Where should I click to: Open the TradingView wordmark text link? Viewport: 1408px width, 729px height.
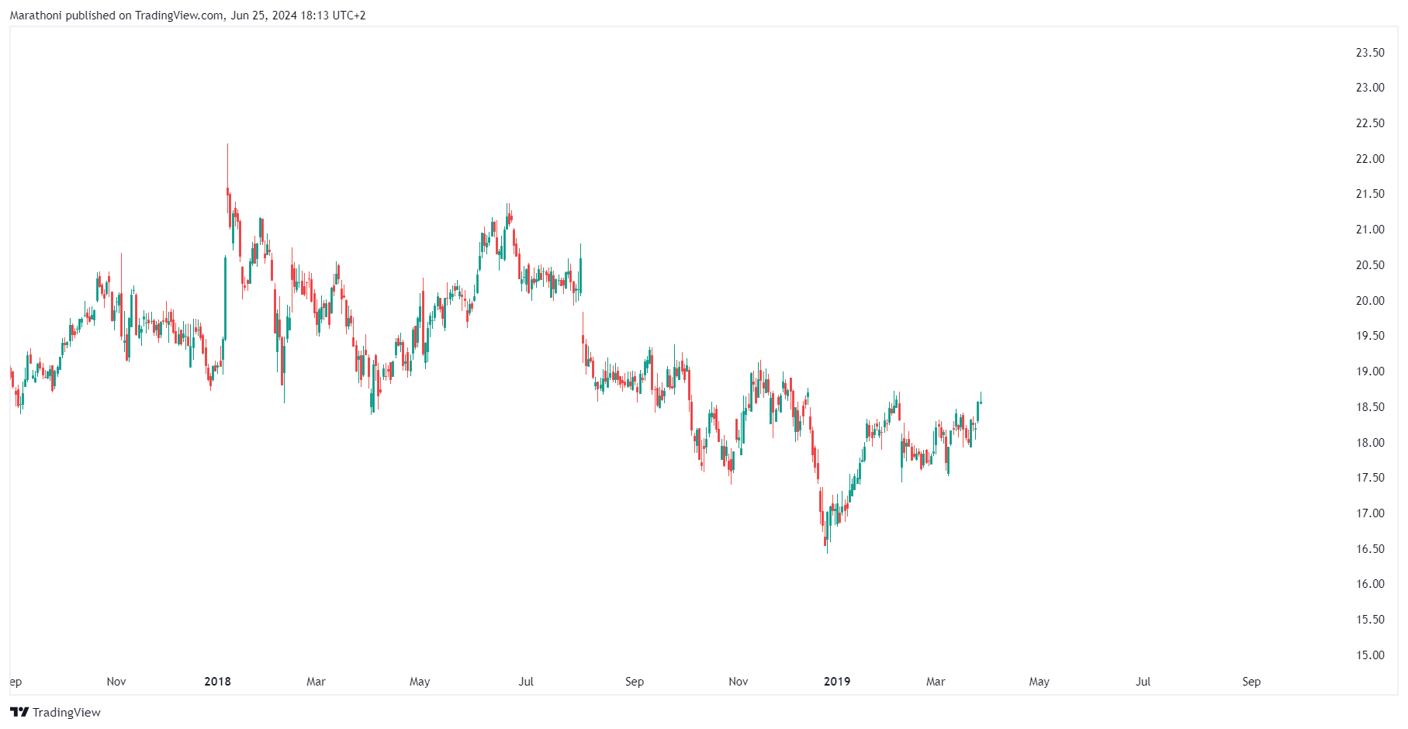click(x=67, y=712)
